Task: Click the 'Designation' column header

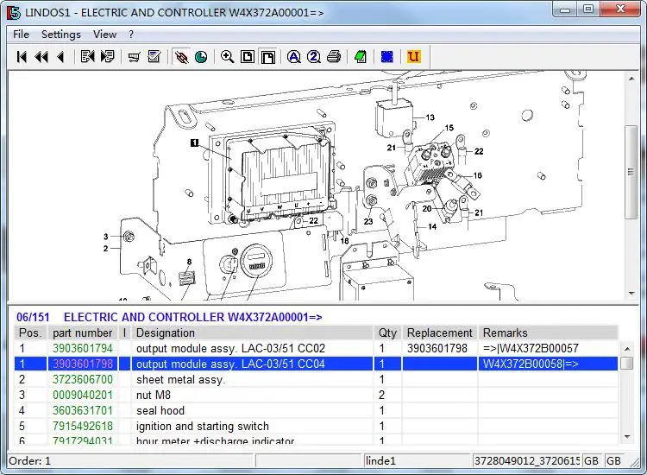Action: point(252,332)
